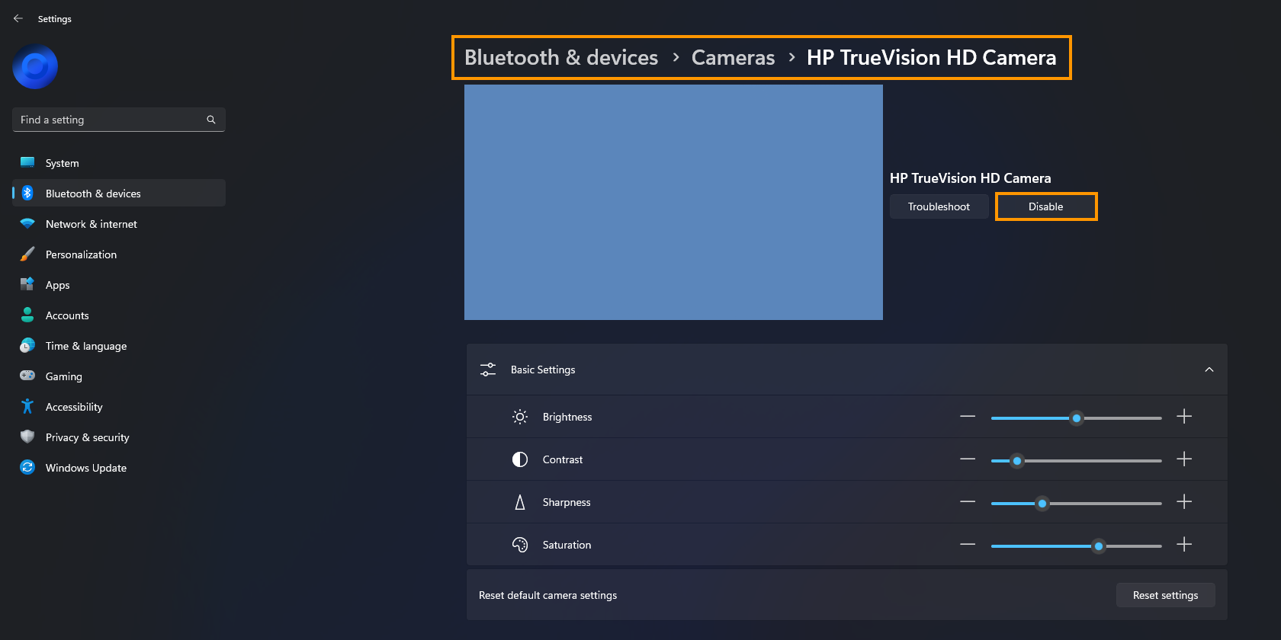Viewport: 1281px width, 640px height.
Task: Increase Sharpness with plus button
Action: pyautogui.click(x=1184, y=502)
